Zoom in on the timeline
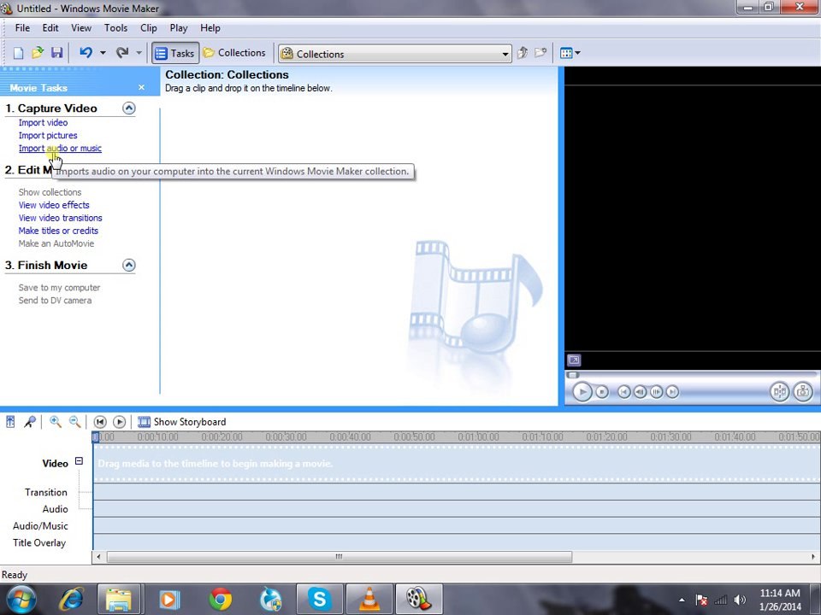Image resolution: width=821 pixels, height=615 pixels. 55,422
